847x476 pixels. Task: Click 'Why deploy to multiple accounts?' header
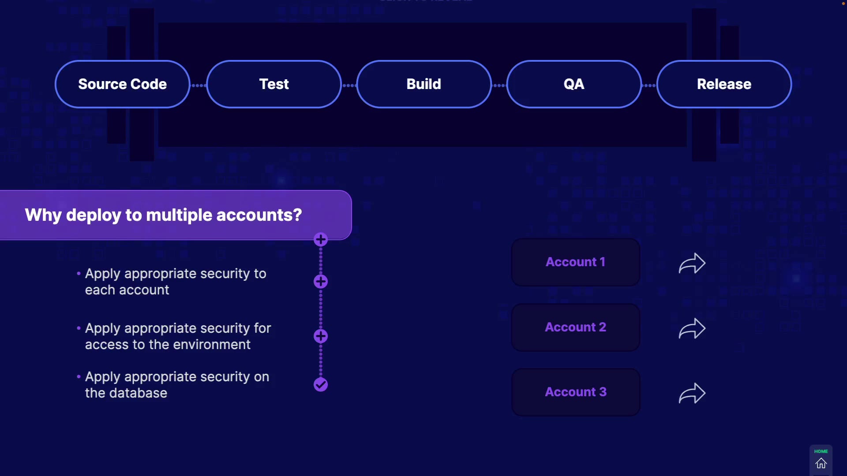[x=164, y=215]
